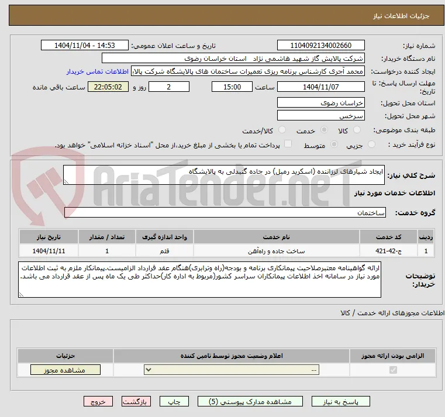
Task: Click the اطلاعات خدمات مورد نیاز heading
Action: pos(395,193)
